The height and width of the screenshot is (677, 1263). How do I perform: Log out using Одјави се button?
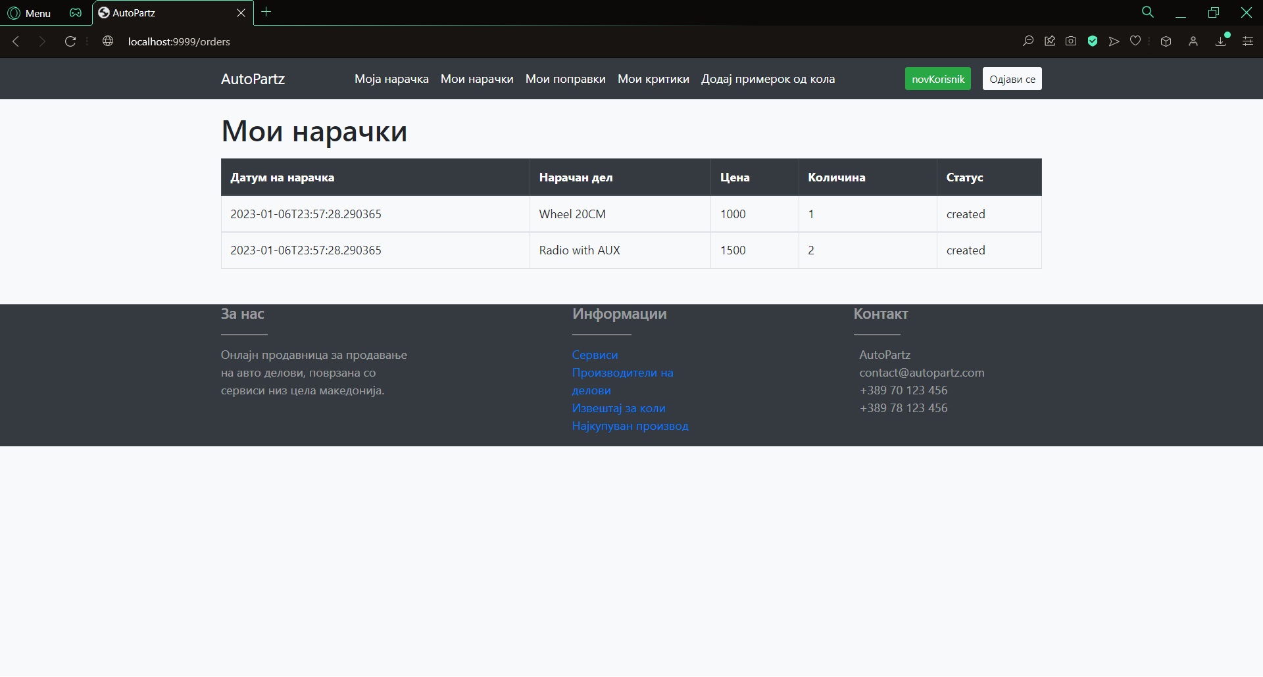coord(1012,79)
